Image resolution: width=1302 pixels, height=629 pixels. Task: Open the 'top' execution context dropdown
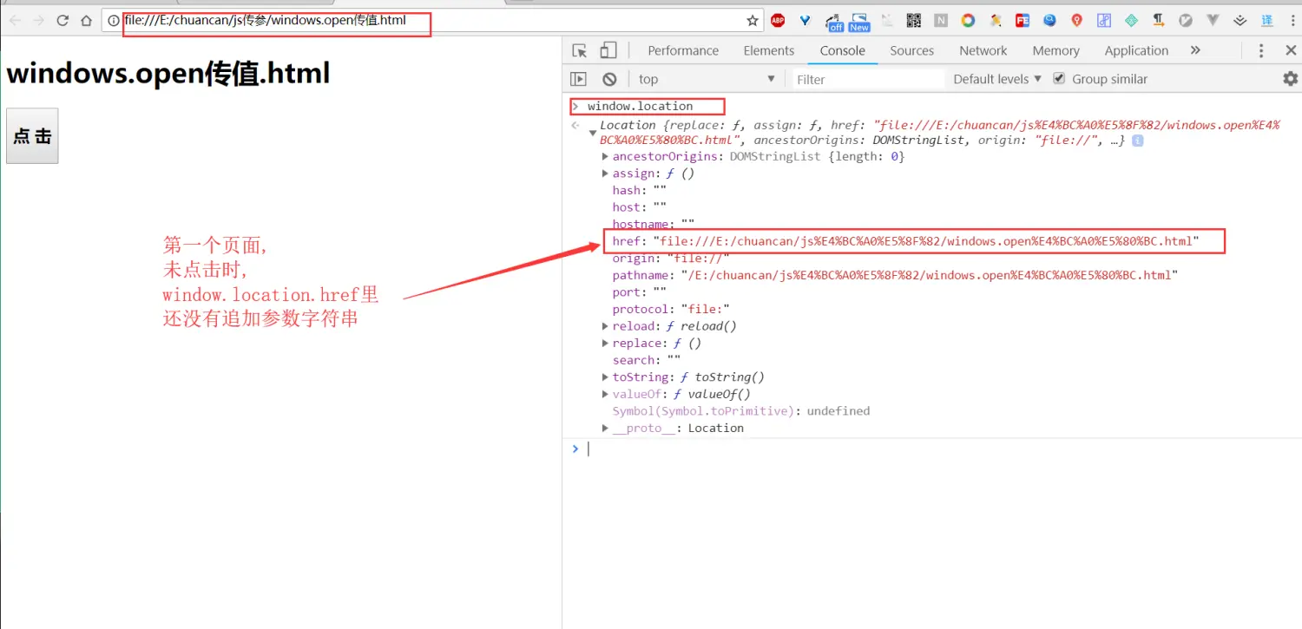[706, 79]
